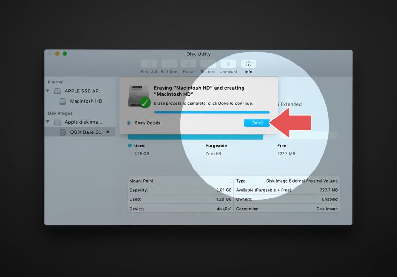Screen dimensions: 397x277
Task: Select APPLE SSD AP... in sidebar
Action: point(84,91)
